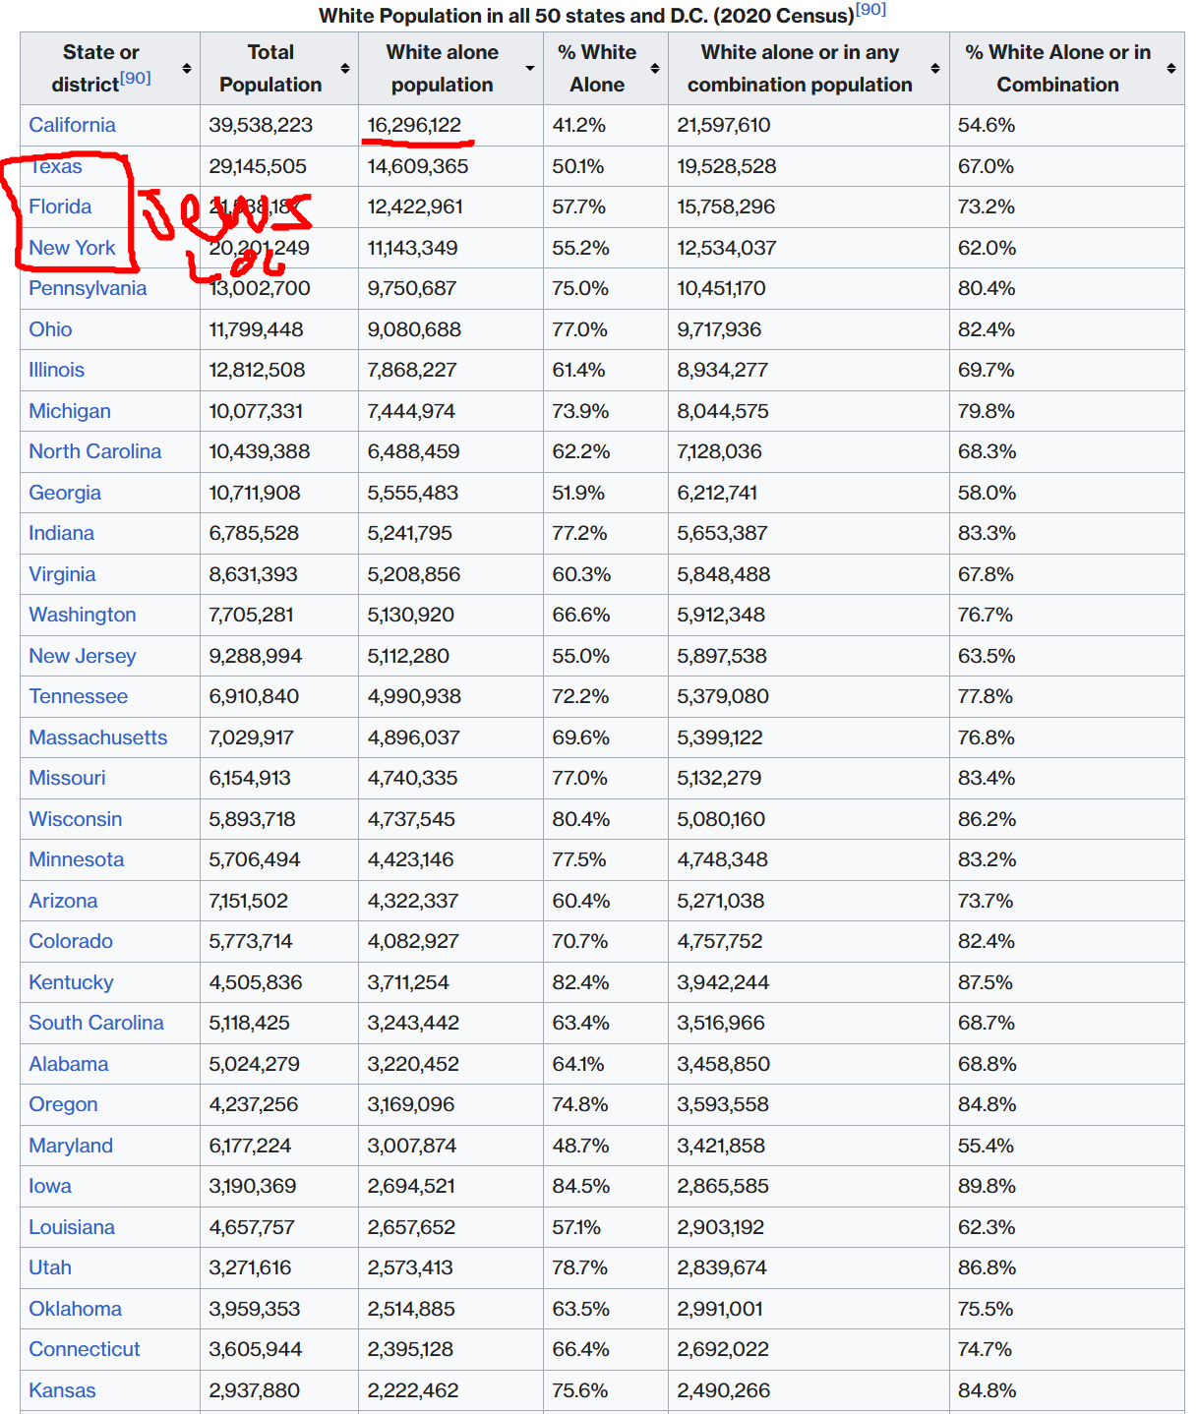The height and width of the screenshot is (1414, 1198).
Task: Click New York's combination value 12,534,037
Action: click(x=726, y=248)
